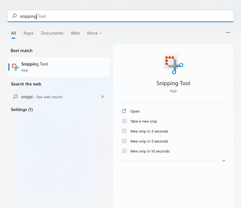The height and width of the screenshot is (208, 241).
Task: Click the icon beside Take a new snip
Action: [124, 121]
